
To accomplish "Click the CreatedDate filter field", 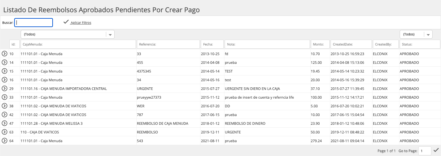I will 351,44.
